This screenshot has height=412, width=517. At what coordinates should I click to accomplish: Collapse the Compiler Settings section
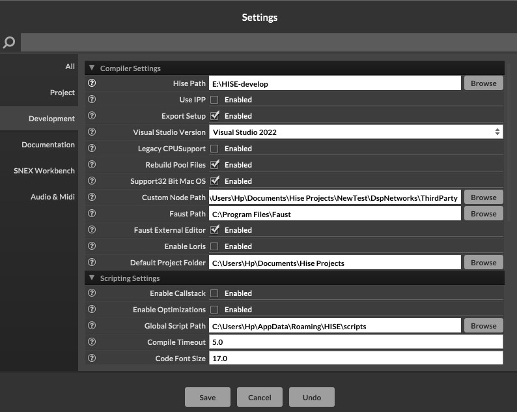[92, 68]
